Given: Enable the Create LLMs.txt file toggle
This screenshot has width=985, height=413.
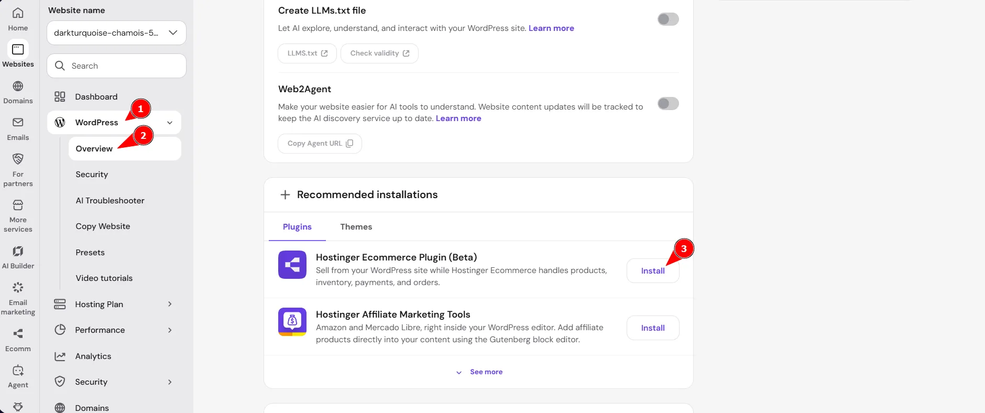Looking at the screenshot, I should 668,19.
